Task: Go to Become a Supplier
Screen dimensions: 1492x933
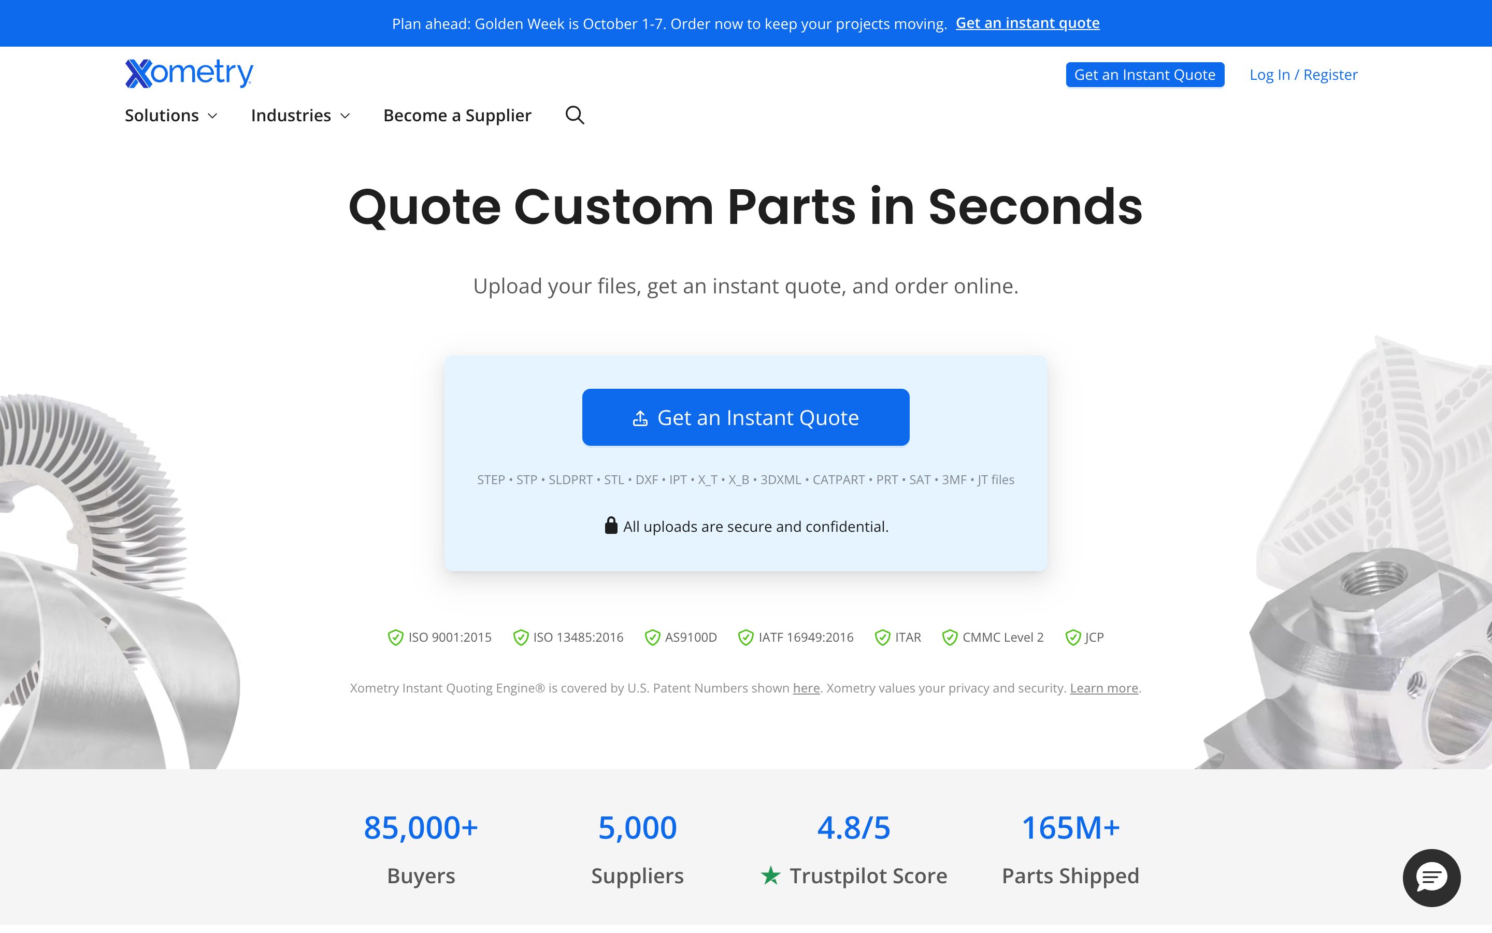Action: pos(457,116)
